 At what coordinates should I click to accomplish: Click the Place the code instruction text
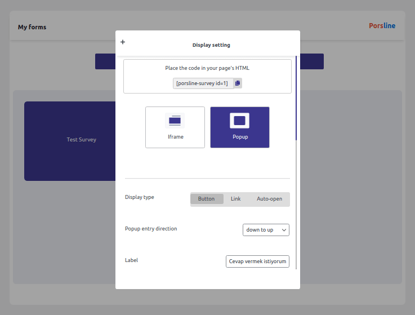[207, 68]
